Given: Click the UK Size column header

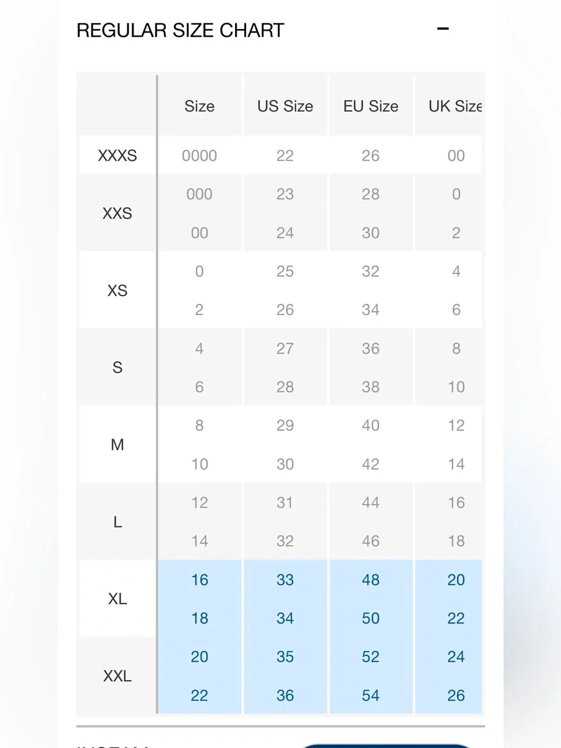Looking at the screenshot, I should coord(455,106).
